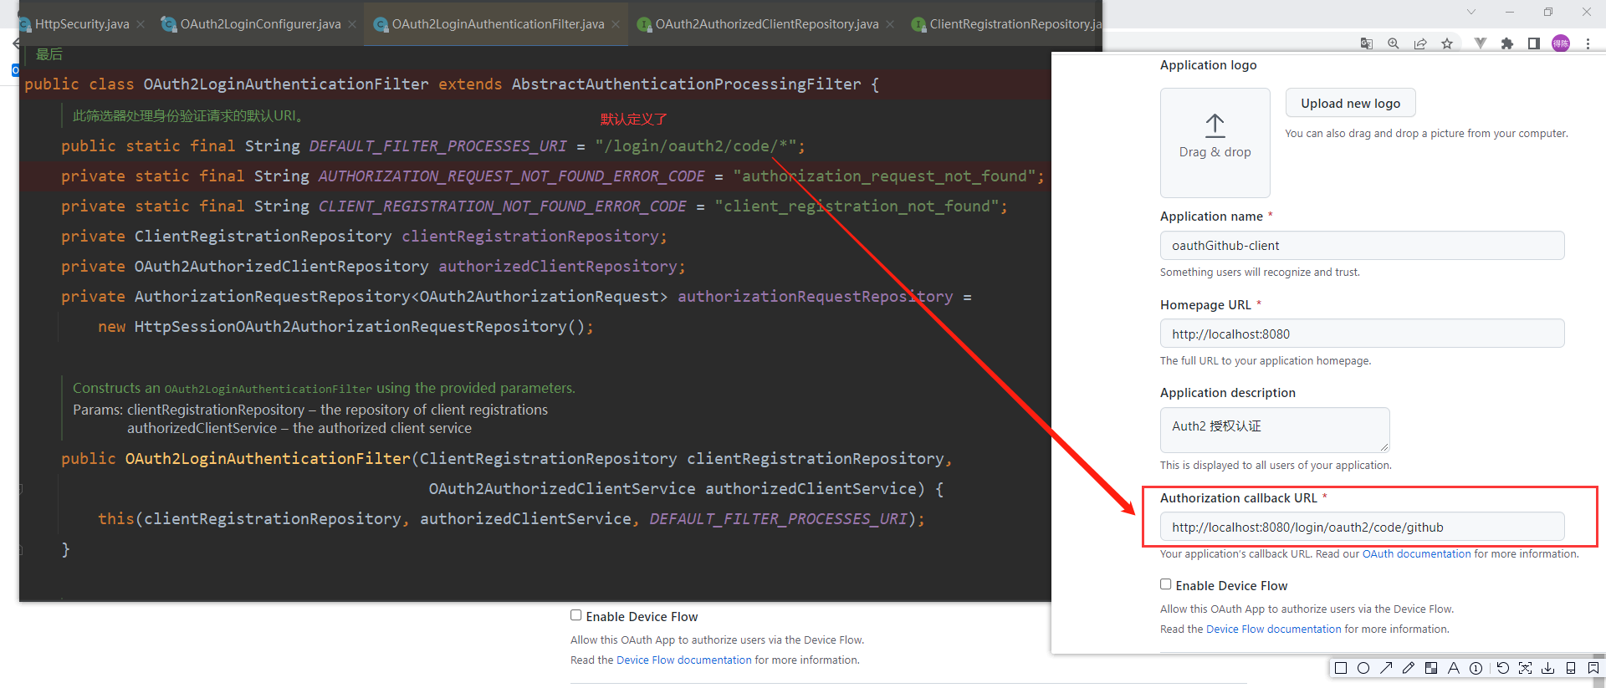Select the mosaic blur tool
Screen dimensions: 1606x688
click(x=1431, y=668)
